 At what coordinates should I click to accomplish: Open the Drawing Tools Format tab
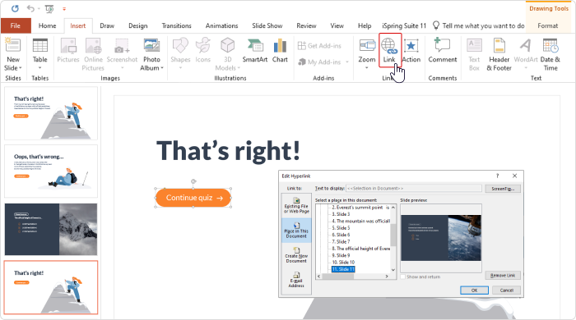(x=548, y=25)
